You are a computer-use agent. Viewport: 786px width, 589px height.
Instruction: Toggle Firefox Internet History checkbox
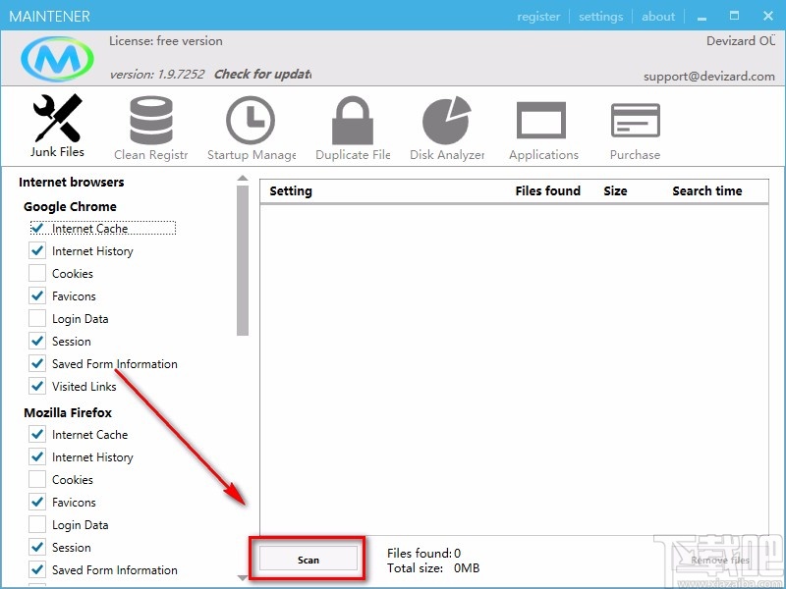pos(37,456)
